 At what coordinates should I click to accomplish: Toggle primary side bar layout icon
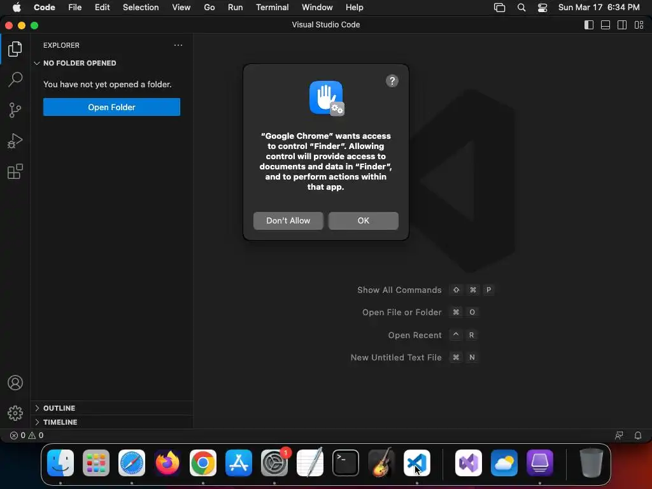tap(589, 25)
